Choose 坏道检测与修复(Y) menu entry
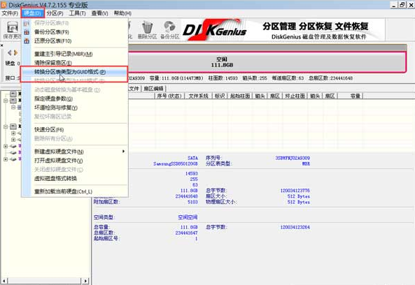Viewport: 415px width, 285px height. click(75, 108)
